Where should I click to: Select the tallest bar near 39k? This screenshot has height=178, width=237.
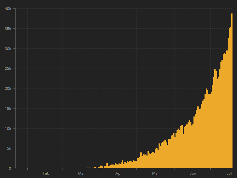click(232, 91)
